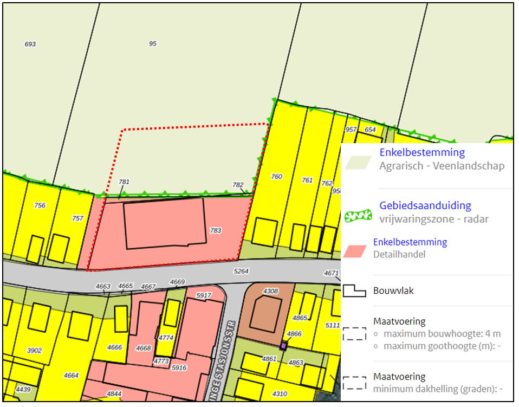Click parcel label 4667
The height and width of the screenshot is (407, 519).
click(148, 287)
